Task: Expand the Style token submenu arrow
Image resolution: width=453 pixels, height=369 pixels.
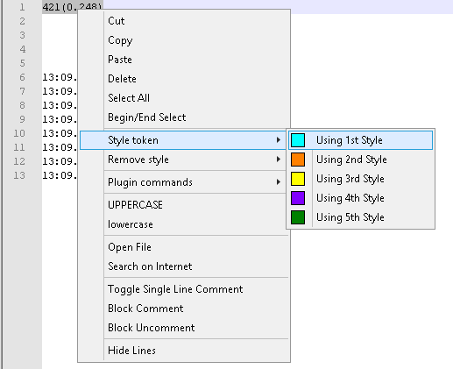Action: (x=279, y=140)
